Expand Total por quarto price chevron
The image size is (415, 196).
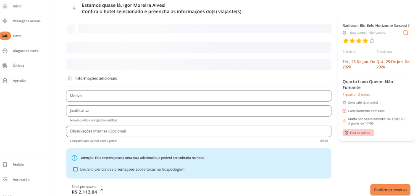102,190
